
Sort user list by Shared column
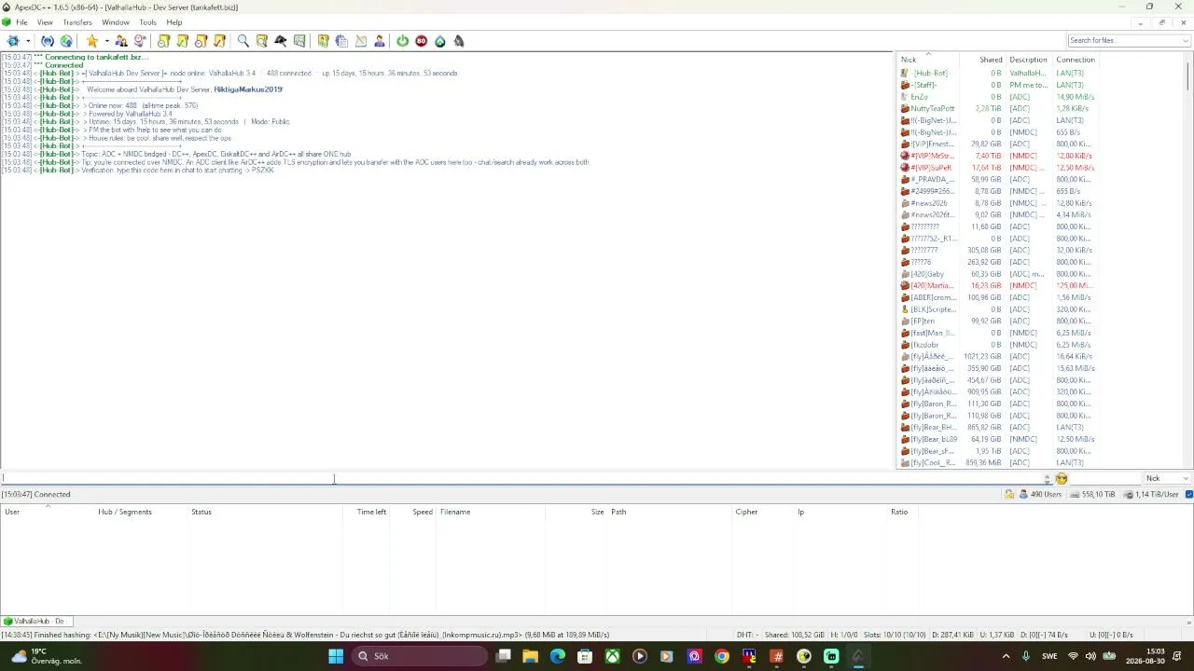pos(982,60)
